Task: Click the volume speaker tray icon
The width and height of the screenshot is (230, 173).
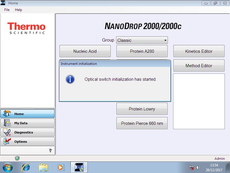Action: [x=198, y=168]
